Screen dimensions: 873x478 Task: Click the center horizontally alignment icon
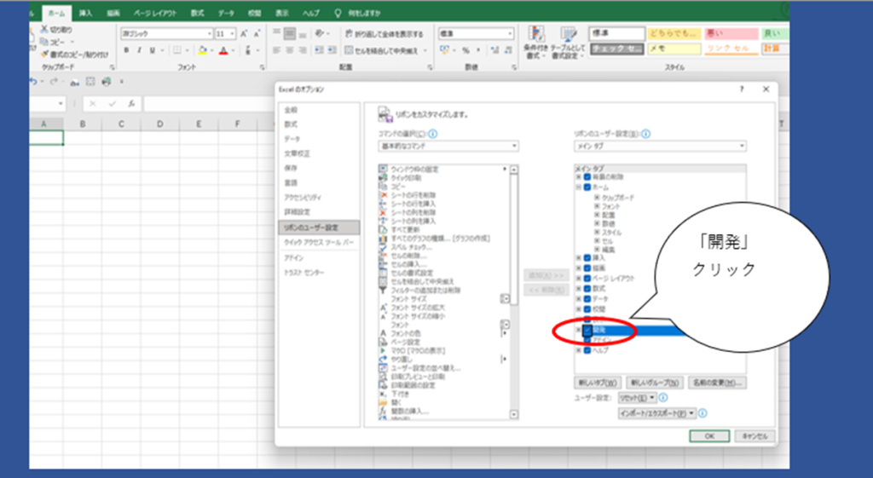click(x=290, y=50)
